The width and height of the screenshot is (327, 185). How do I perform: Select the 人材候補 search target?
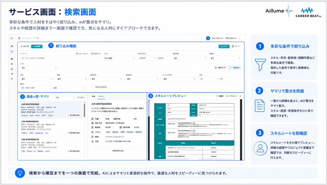pos(37,46)
